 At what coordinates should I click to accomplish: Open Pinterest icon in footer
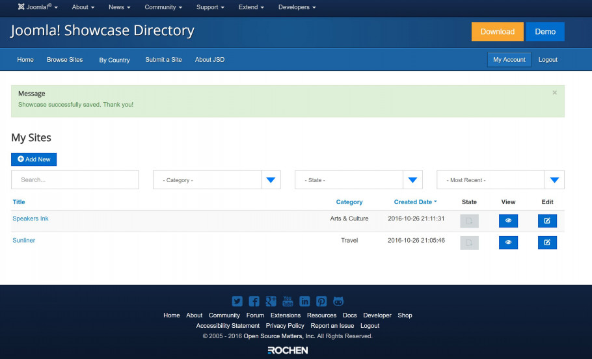[321, 301]
